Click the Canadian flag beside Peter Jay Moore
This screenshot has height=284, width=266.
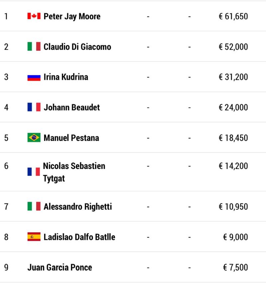coord(34,16)
